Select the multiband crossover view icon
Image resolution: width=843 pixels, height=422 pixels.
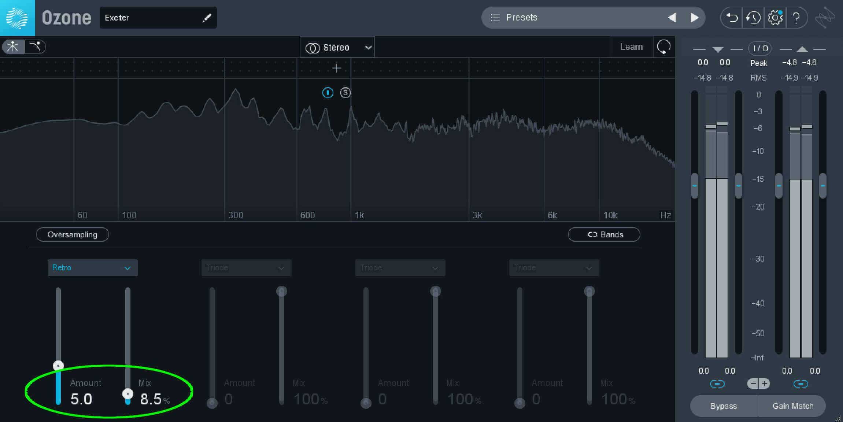coord(13,47)
